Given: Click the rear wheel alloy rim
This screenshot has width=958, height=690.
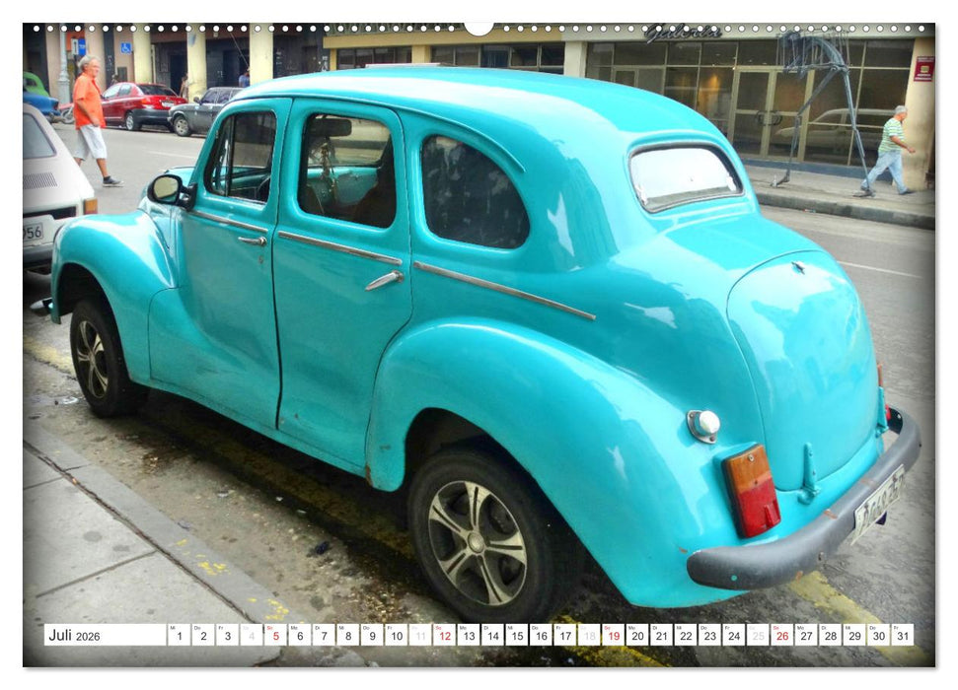Looking at the screenshot, I should coord(477,542).
